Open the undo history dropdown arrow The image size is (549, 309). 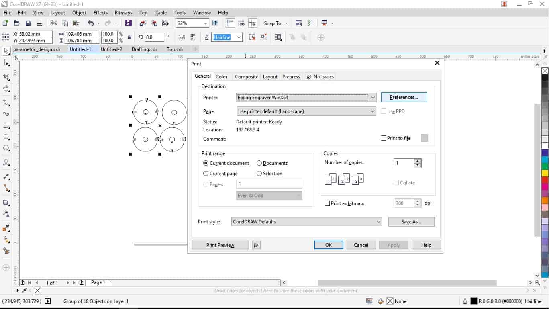click(x=98, y=23)
